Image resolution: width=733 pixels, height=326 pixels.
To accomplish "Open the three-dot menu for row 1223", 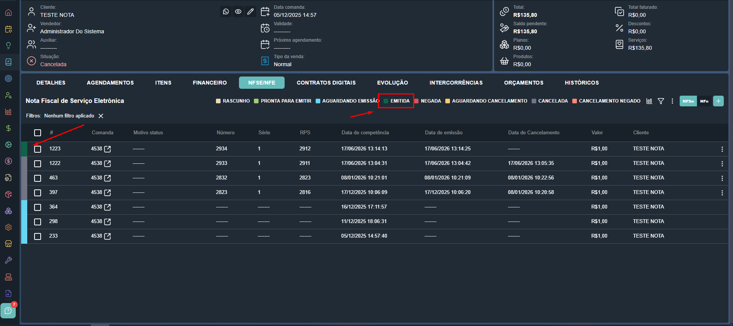I will pyautogui.click(x=722, y=149).
